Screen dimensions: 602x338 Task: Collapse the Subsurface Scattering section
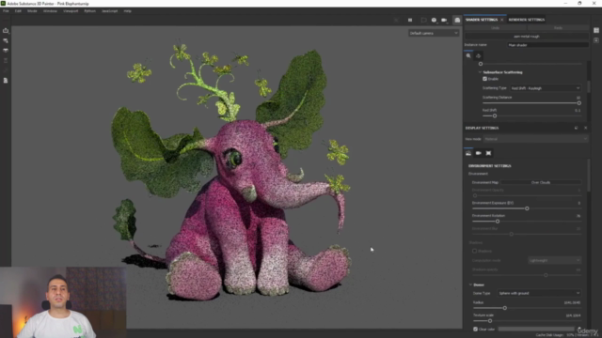click(x=480, y=72)
